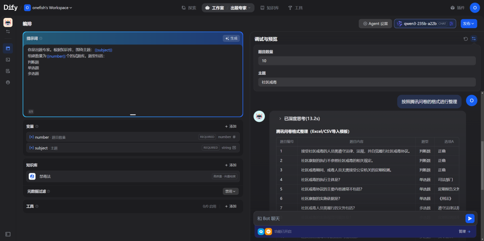Viewport: 484px width, 241px height.
Task: Open the 元数据过滤 禁用 dropdown
Action: [x=231, y=191]
